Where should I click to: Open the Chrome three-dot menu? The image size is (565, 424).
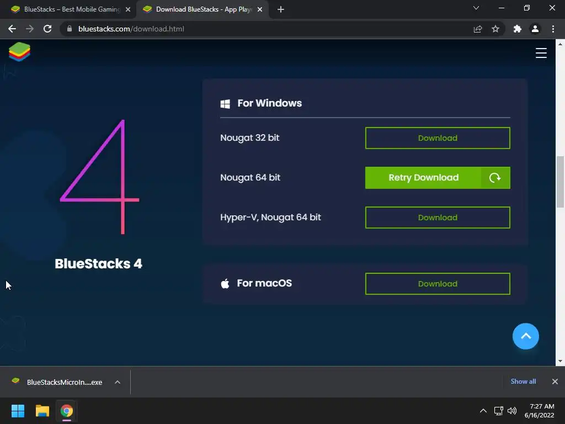click(x=553, y=29)
